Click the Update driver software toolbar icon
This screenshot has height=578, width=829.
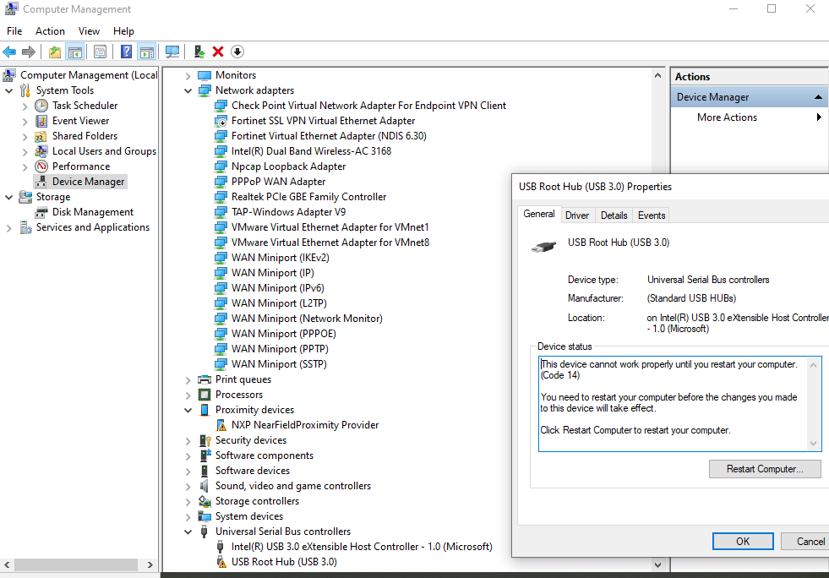pyautogui.click(x=199, y=52)
